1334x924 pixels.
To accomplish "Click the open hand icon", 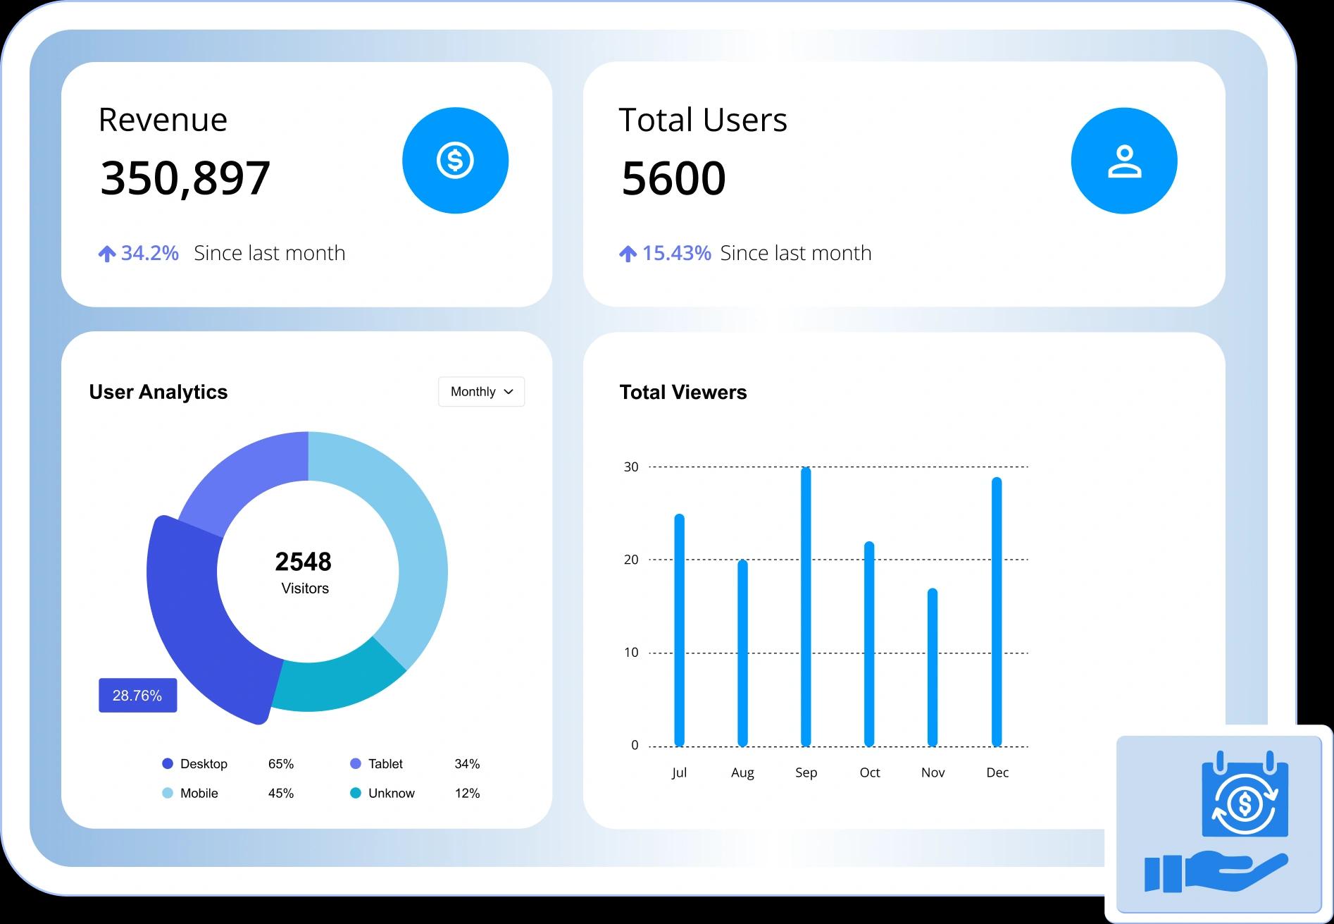I will (x=1216, y=871).
